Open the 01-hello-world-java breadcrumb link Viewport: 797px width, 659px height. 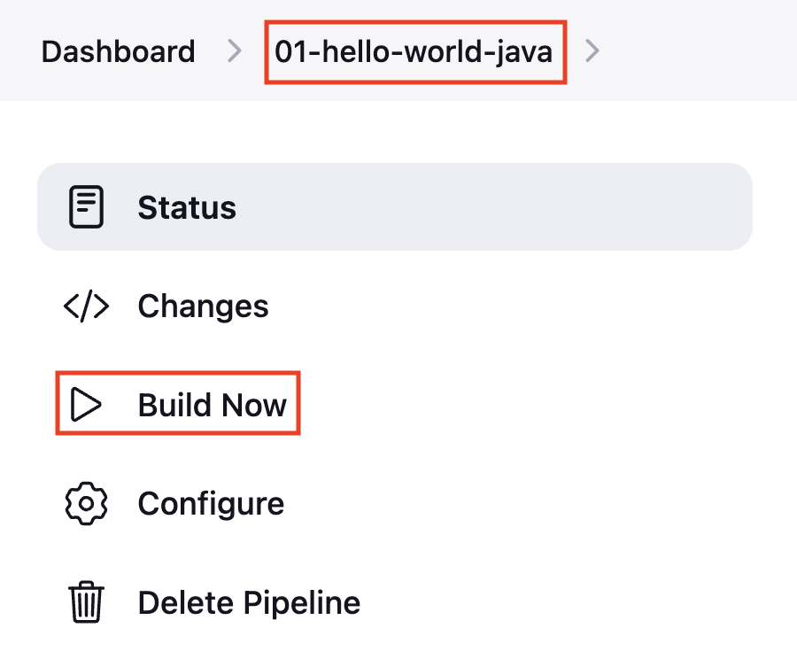(414, 52)
